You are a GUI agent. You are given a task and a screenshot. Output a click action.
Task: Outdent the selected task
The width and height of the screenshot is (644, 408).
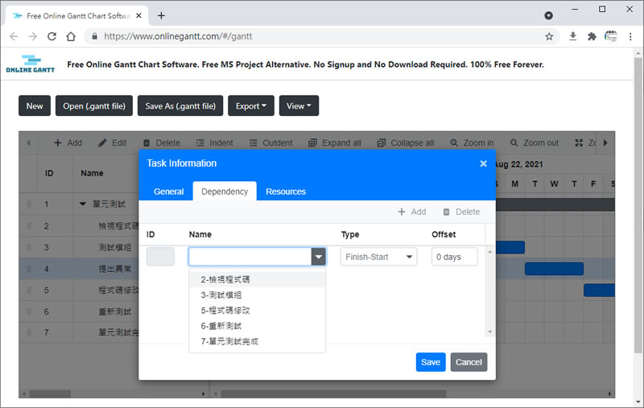point(271,143)
